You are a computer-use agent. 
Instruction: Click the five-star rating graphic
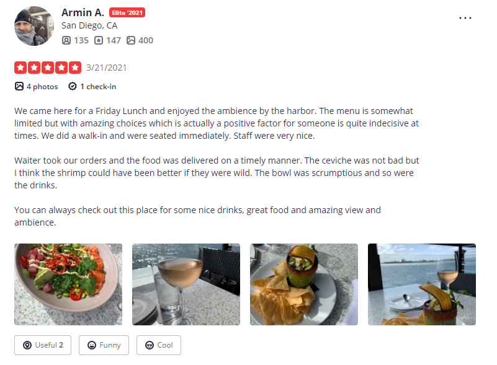[x=48, y=68]
